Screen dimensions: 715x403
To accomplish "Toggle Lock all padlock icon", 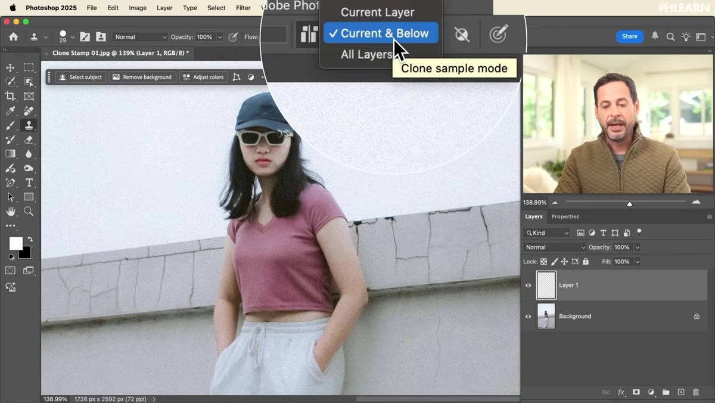I will pos(586,262).
